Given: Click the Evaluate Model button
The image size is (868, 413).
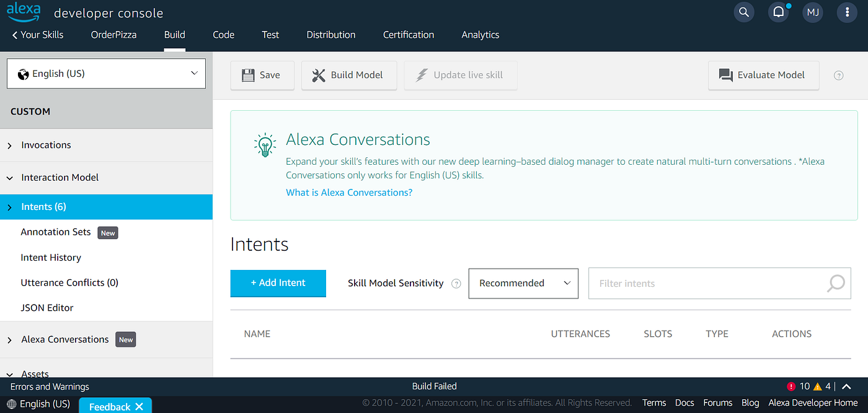Looking at the screenshot, I should (763, 76).
